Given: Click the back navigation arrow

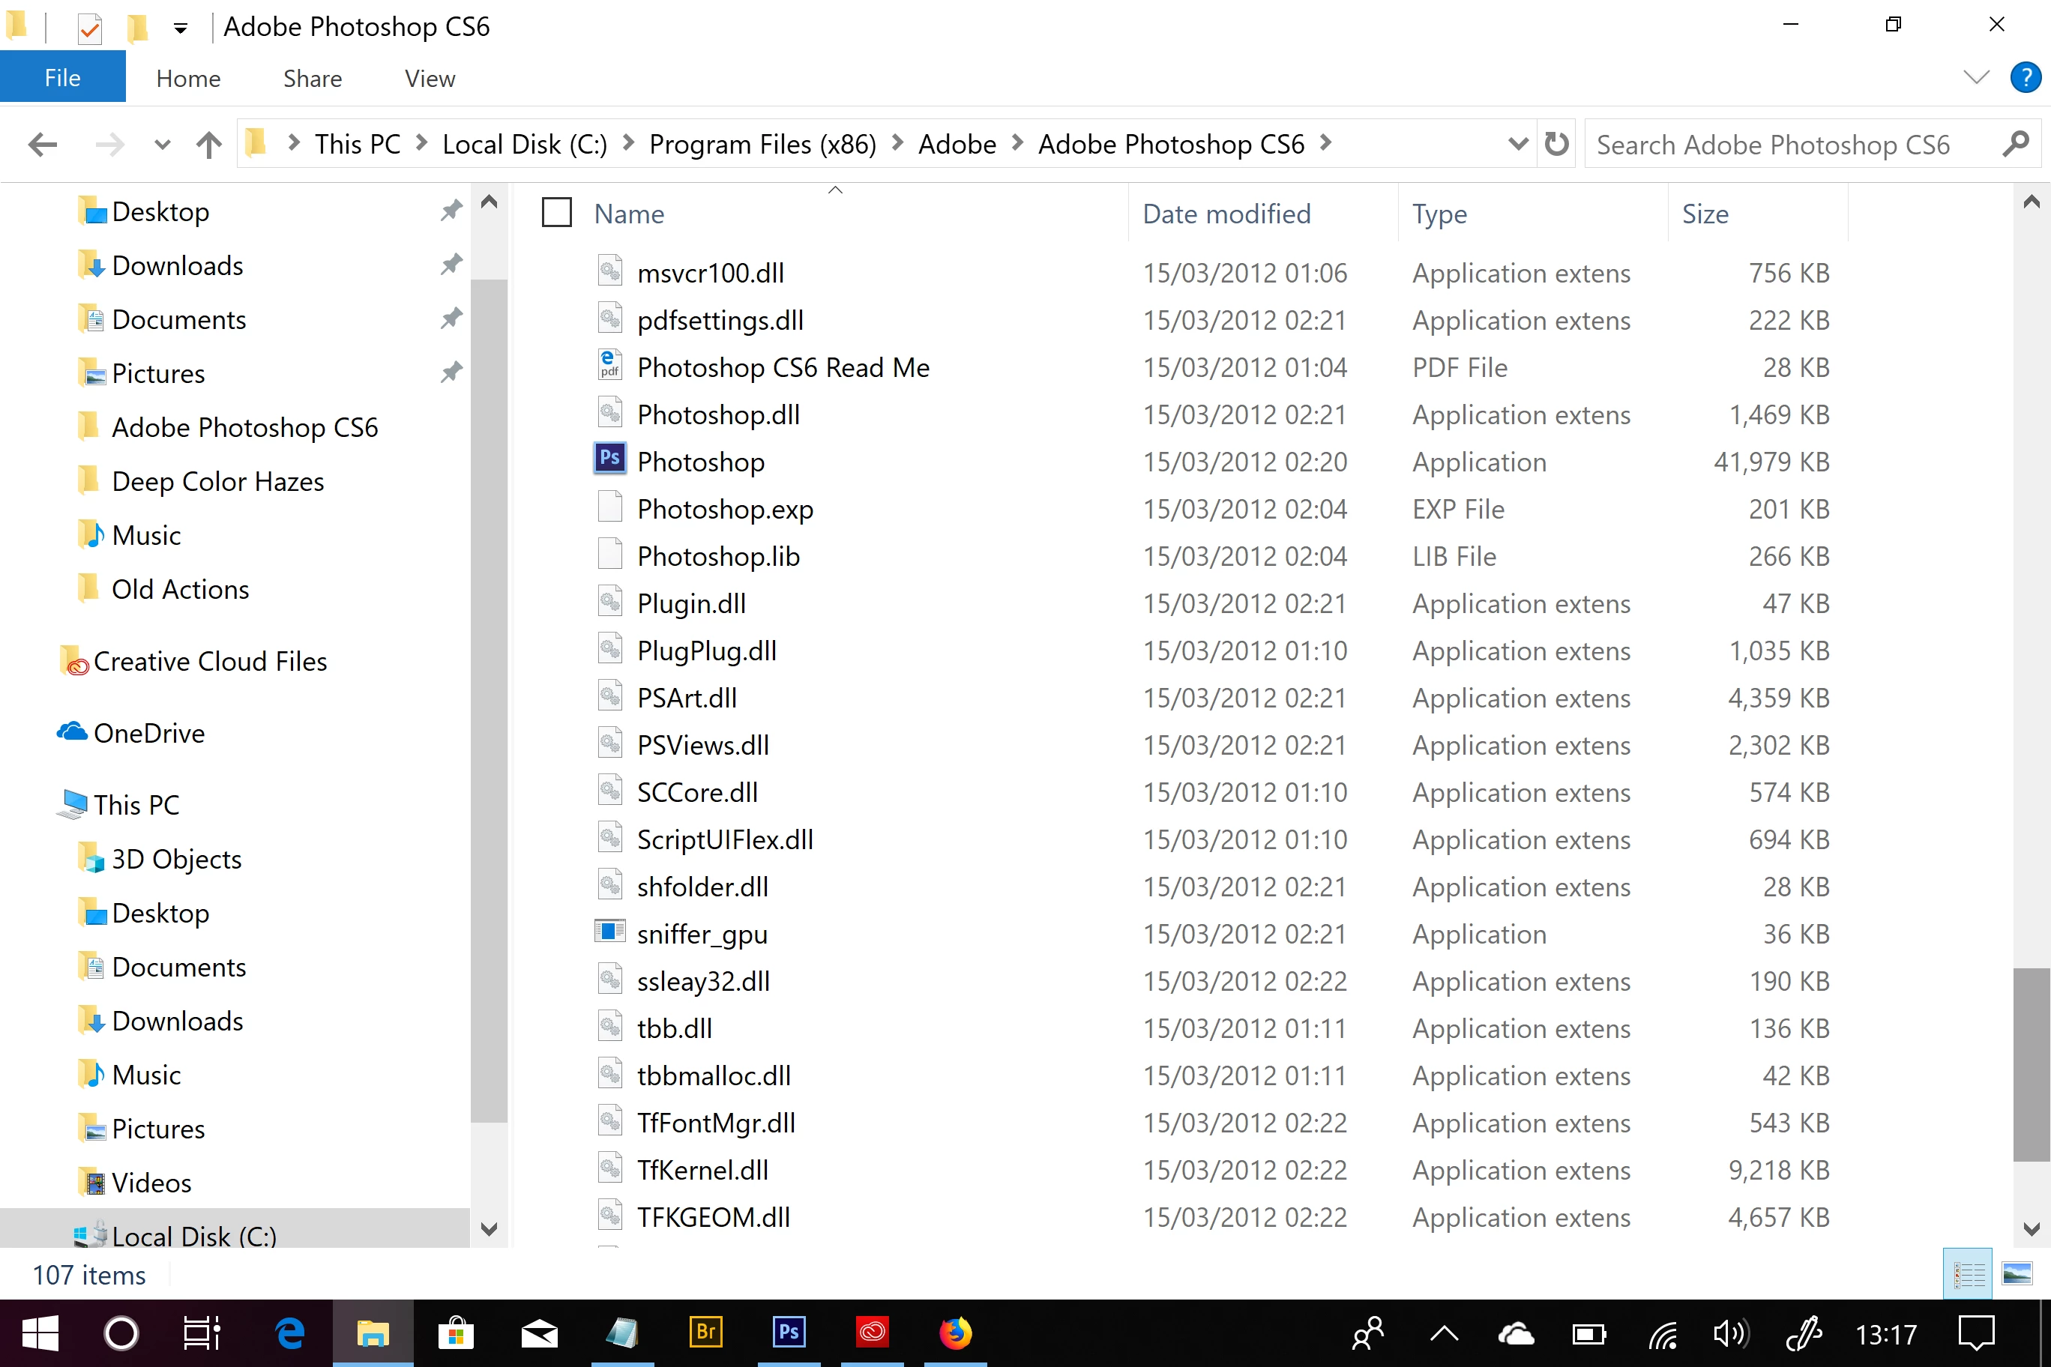Looking at the screenshot, I should 42,144.
